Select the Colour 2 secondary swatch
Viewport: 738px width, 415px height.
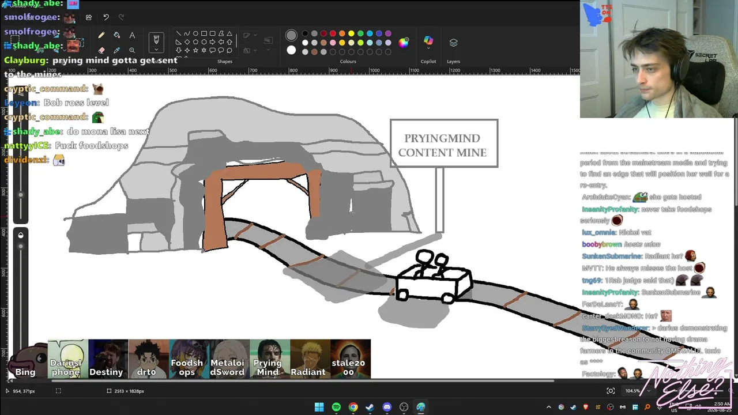coord(291,50)
